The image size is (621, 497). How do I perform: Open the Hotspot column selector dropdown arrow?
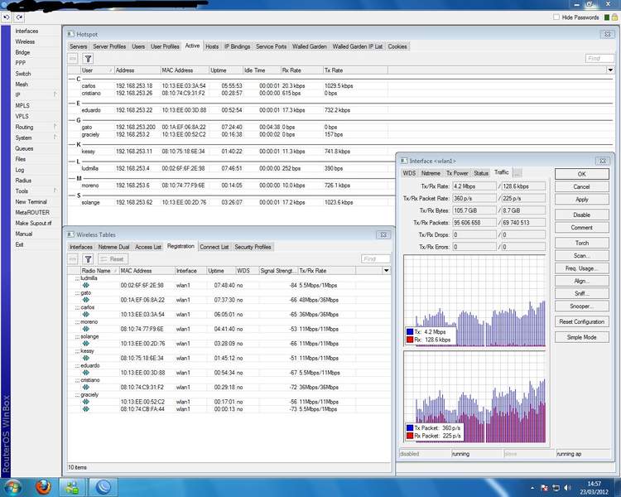pyautogui.click(x=610, y=70)
